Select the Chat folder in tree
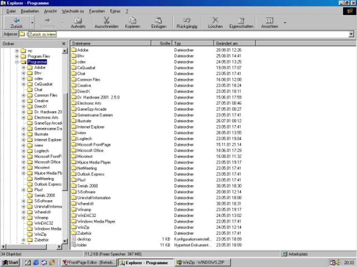This screenshot has height=267, width=357. [38, 90]
